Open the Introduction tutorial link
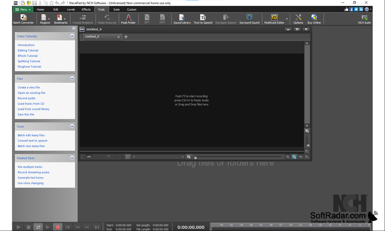Screen dimensions: 385x231 click(x=26, y=45)
